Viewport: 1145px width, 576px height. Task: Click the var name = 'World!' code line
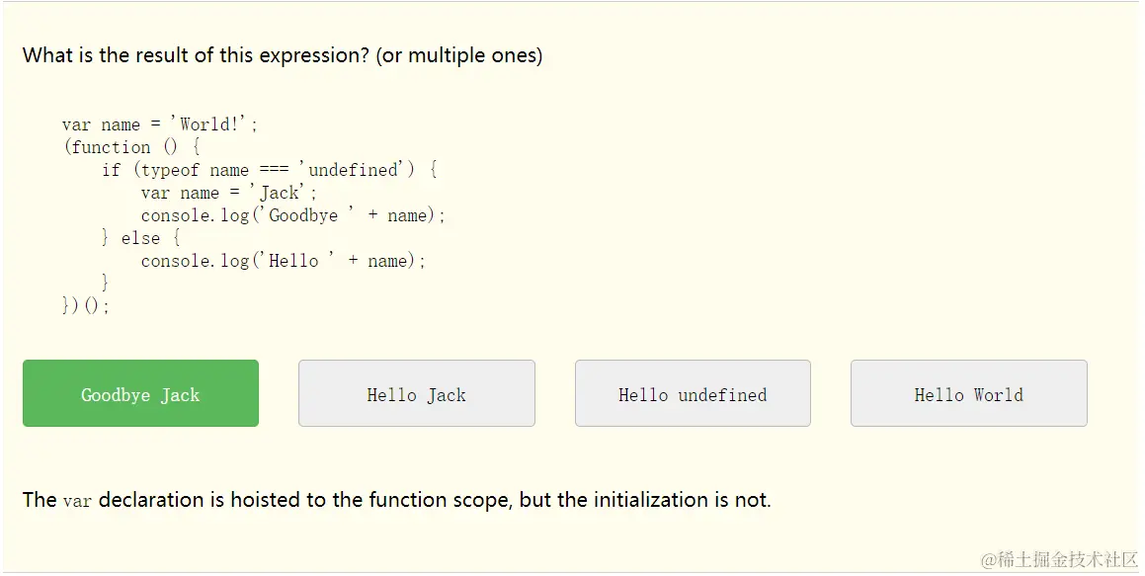pyautogui.click(x=159, y=124)
